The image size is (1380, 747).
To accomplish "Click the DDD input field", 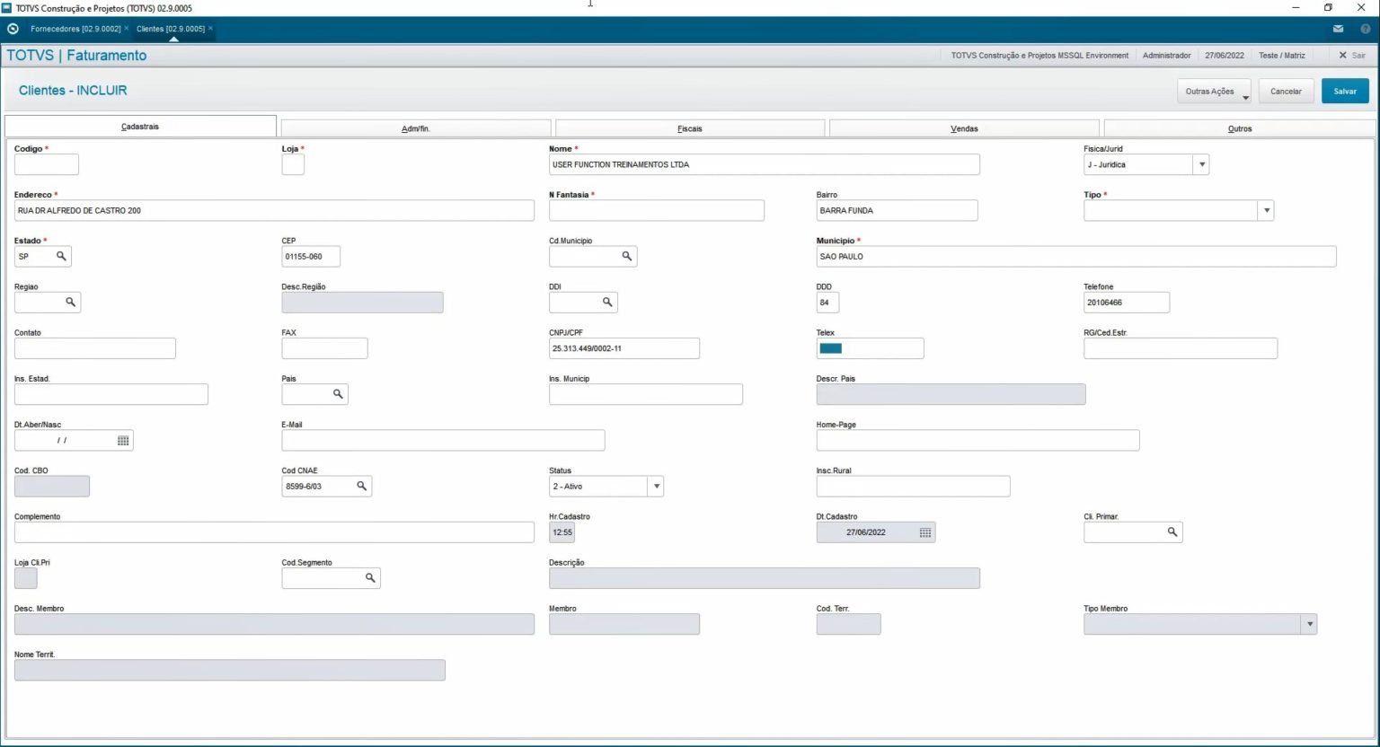I will [x=827, y=303].
